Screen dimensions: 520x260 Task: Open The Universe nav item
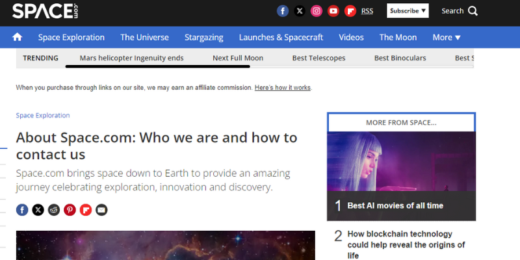(144, 38)
